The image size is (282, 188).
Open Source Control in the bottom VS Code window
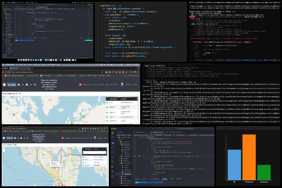tap(112, 142)
